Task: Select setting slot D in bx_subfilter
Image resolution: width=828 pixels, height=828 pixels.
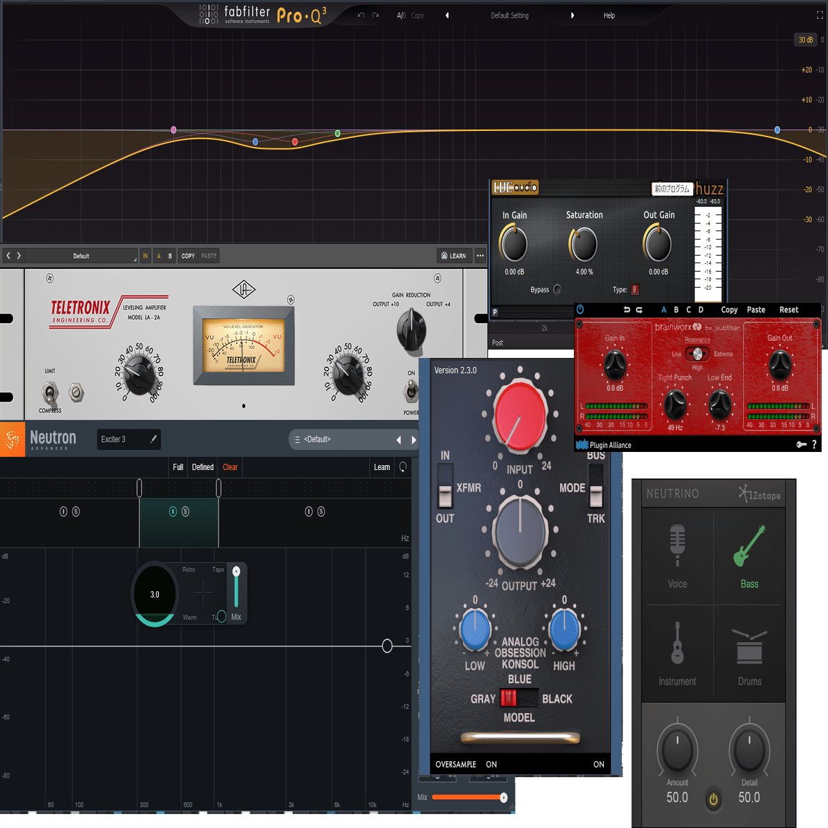Action: (x=701, y=310)
